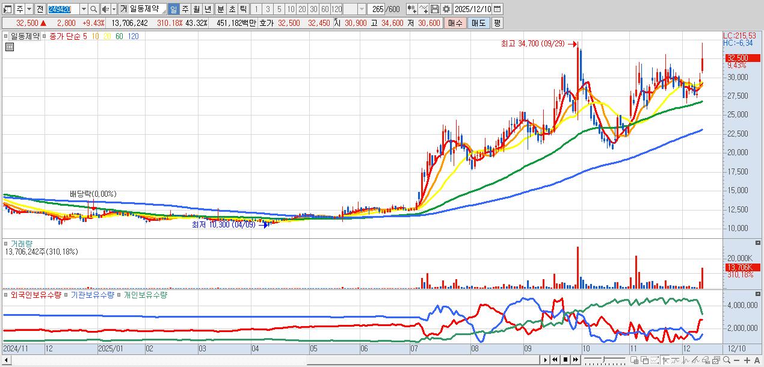Select the 30 interval button
The width and height of the screenshot is (764, 367).
click(313, 9)
